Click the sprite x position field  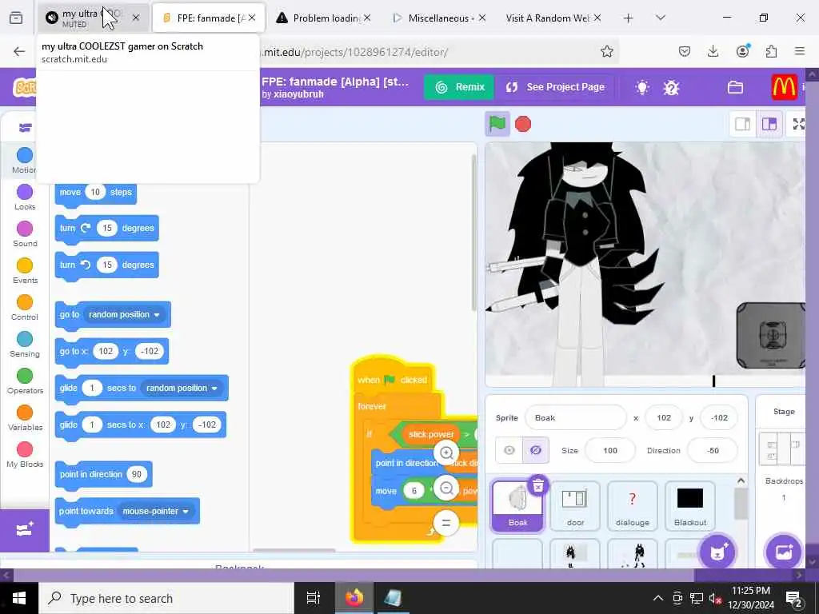tap(664, 417)
